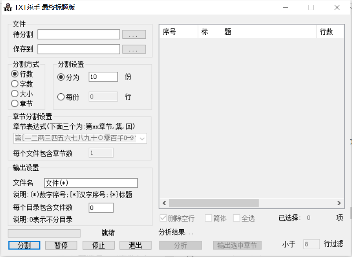Click the 退出 button

pyautogui.click(x=135, y=245)
